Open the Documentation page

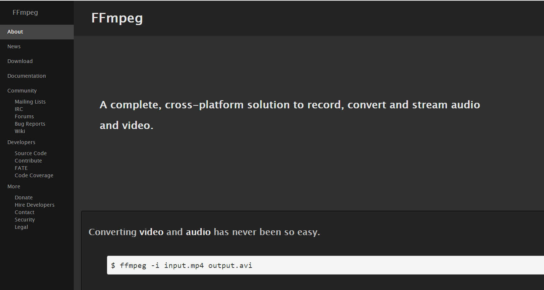point(27,76)
